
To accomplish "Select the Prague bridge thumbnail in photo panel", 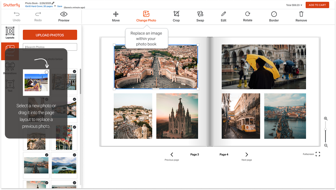I will click(36, 165).
